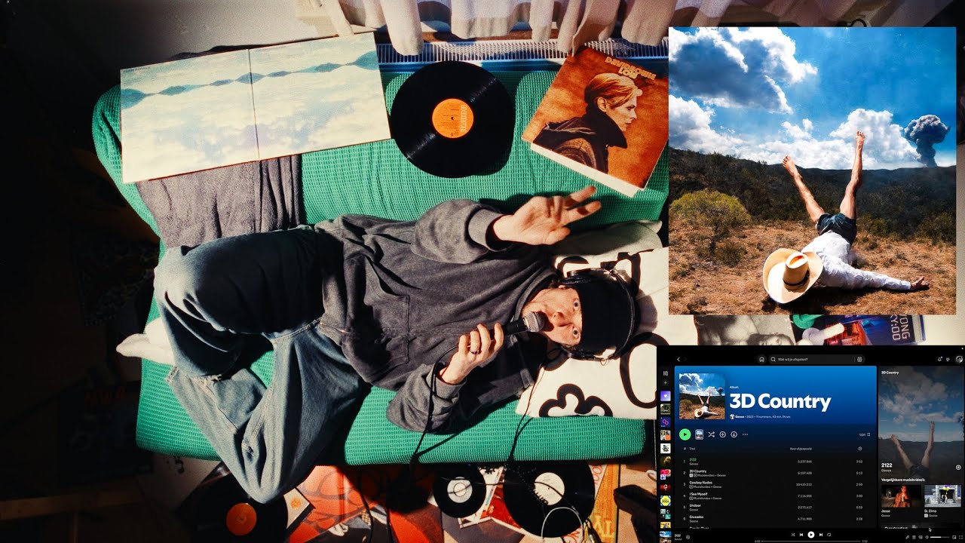Click the play/pause button in the player bar
This screenshot has width=965, height=543.
pyautogui.click(x=811, y=535)
